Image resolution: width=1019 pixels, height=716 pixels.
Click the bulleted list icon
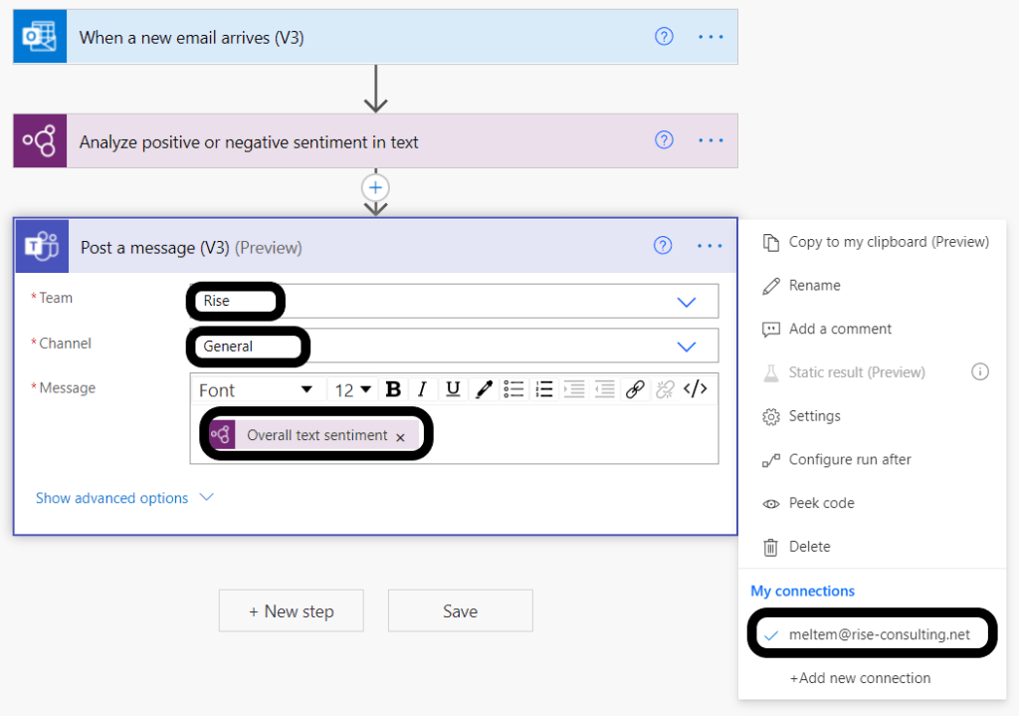513,389
